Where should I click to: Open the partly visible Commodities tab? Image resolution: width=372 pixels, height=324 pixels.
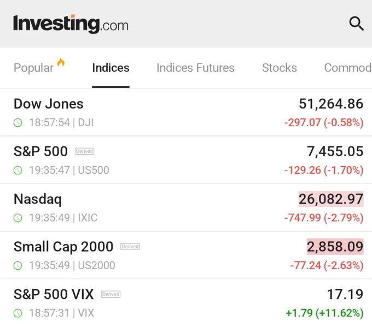coord(348,68)
